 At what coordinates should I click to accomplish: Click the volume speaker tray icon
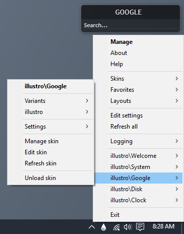tap(128, 227)
